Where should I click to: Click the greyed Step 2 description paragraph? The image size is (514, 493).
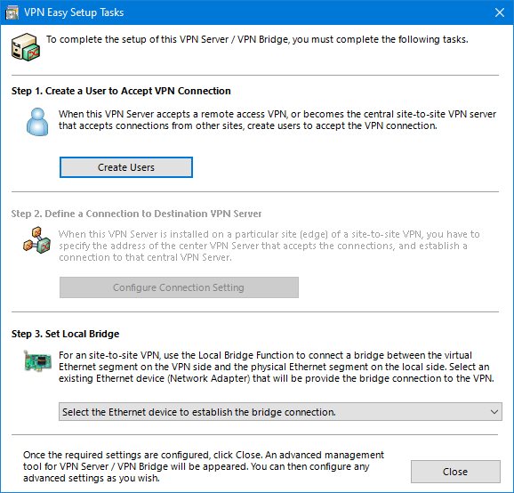click(269, 246)
